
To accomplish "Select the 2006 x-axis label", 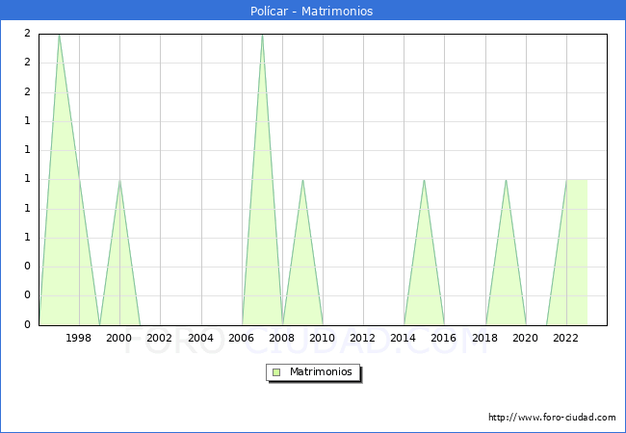I will (241, 338).
